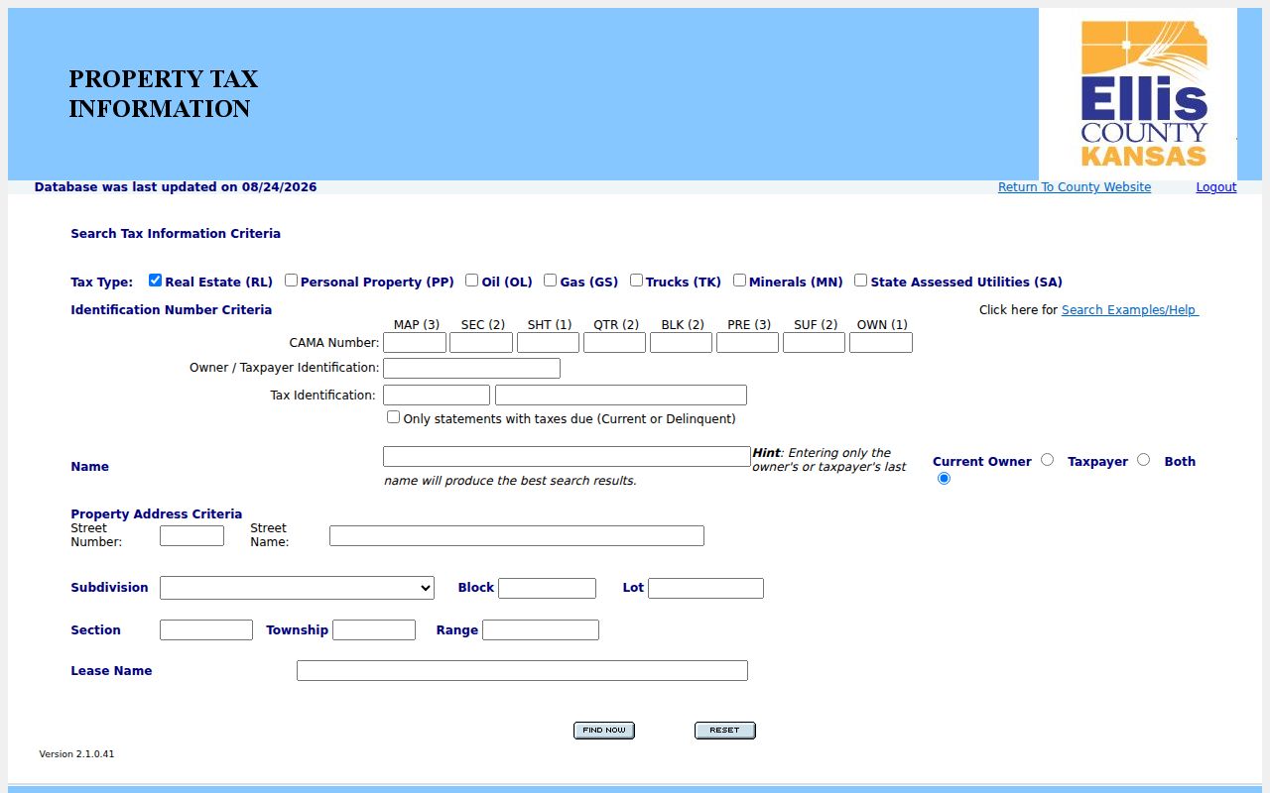Click the Find Now button

coord(604,731)
